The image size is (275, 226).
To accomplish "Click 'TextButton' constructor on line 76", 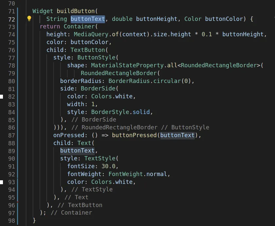I will pyautogui.click(x=88, y=50).
